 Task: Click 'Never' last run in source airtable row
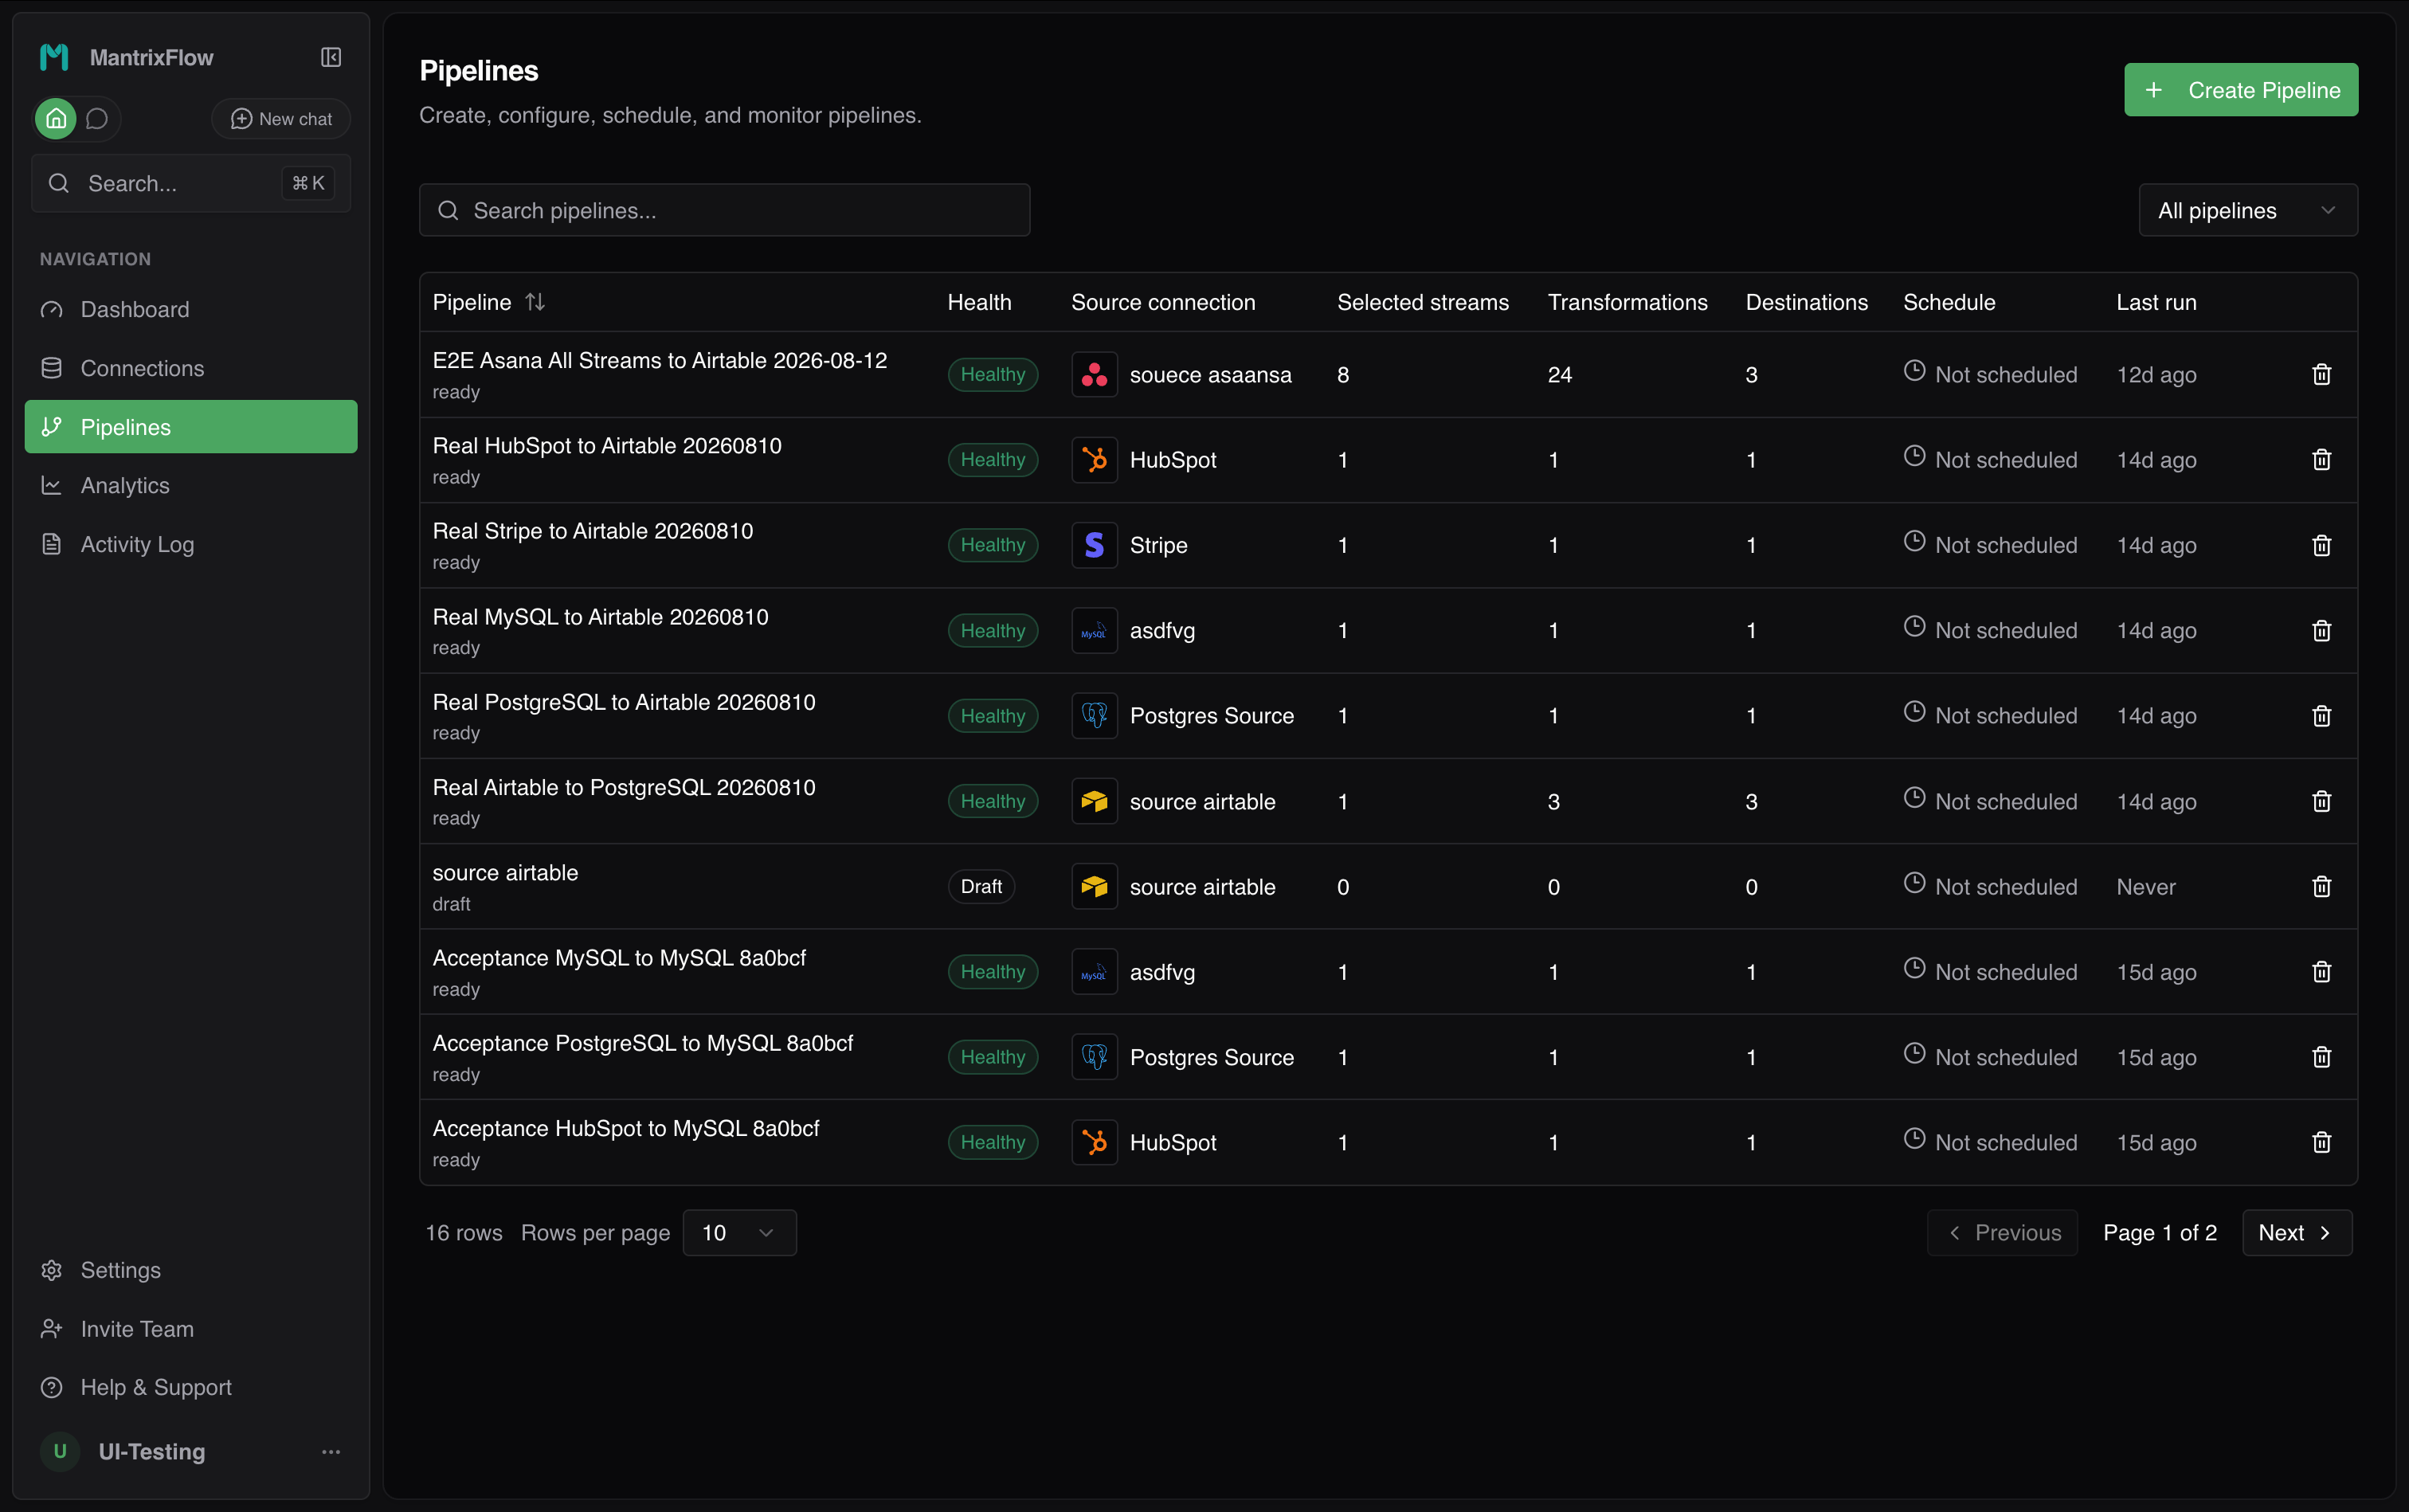click(x=2145, y=887)
